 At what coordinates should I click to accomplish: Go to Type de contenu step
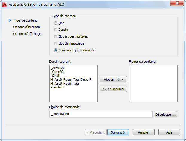coord(25,20)
